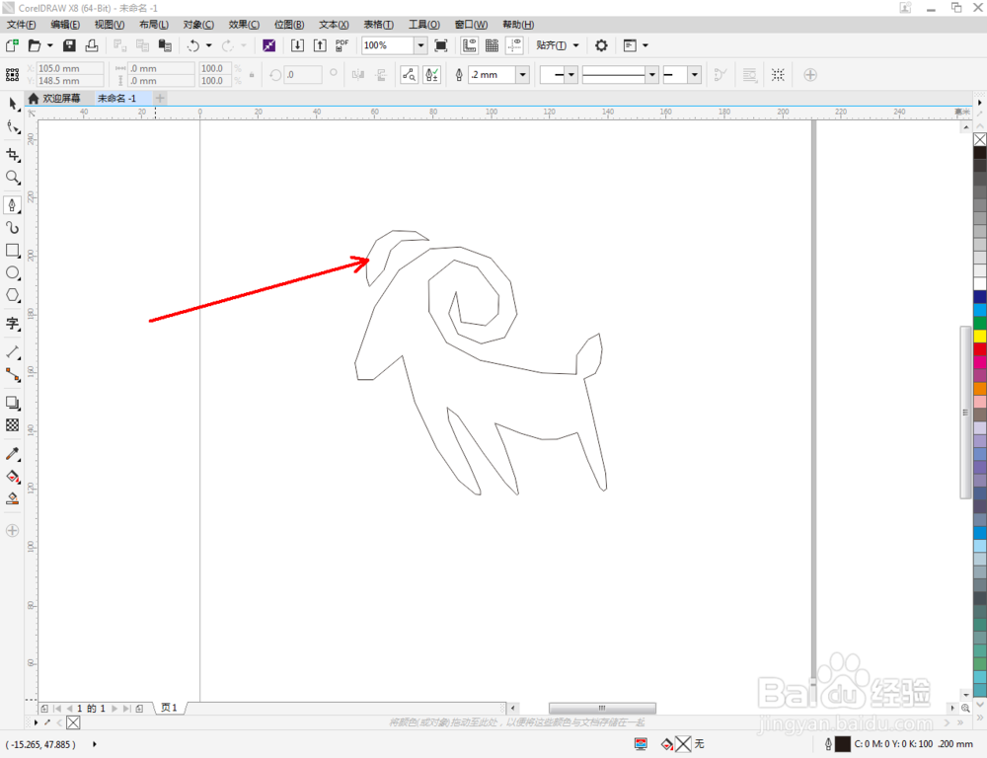Activate the Text tool (字)
987x758 pixels.
(x=13, y=324)
